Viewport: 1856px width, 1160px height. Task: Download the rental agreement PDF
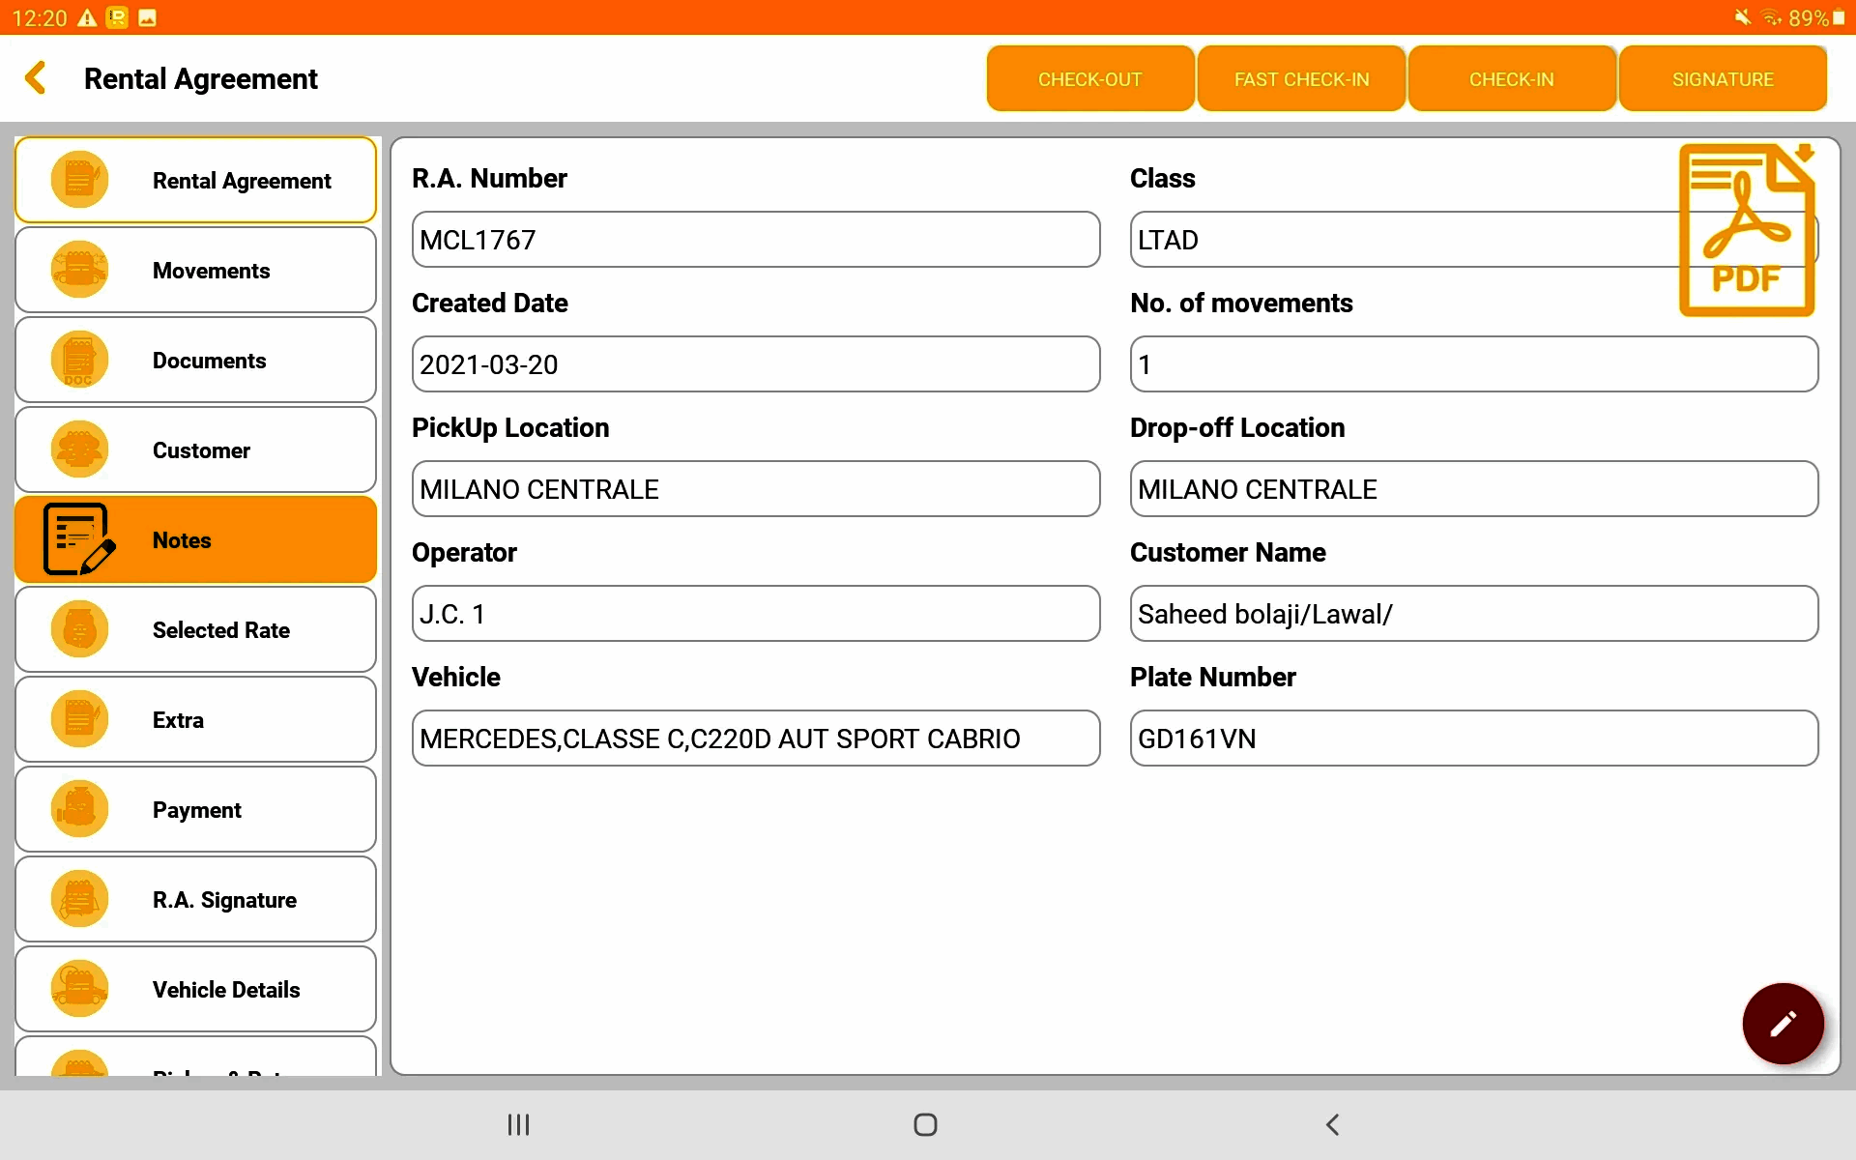tap(1747, 230)
